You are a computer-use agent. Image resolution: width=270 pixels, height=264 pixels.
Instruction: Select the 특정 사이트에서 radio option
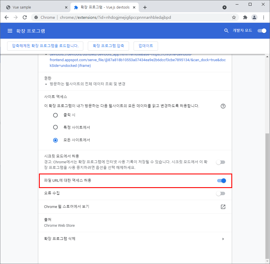[x=55, y=127]
